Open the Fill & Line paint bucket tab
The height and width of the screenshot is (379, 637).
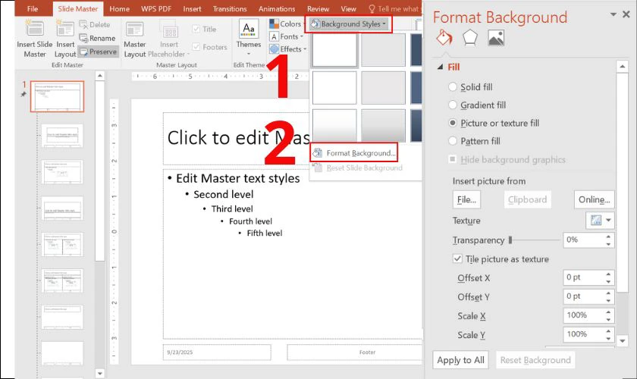click(444, 38)
